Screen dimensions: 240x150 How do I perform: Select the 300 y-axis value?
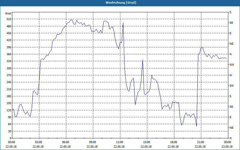click(9, 68)
